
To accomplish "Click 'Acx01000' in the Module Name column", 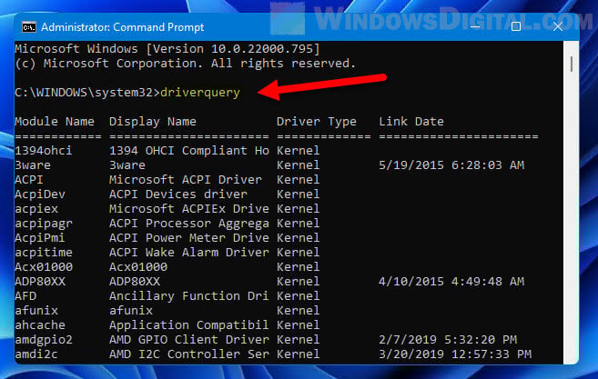I will 44,266.
